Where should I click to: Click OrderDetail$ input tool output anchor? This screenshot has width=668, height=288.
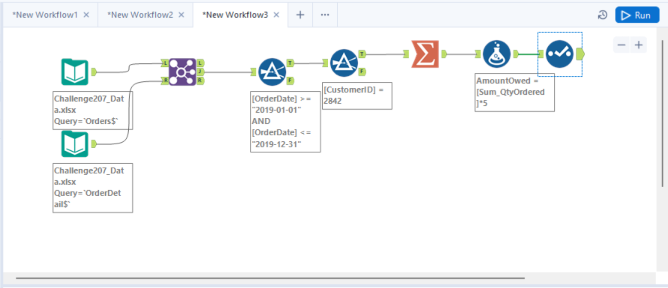[x=94, y=144]
